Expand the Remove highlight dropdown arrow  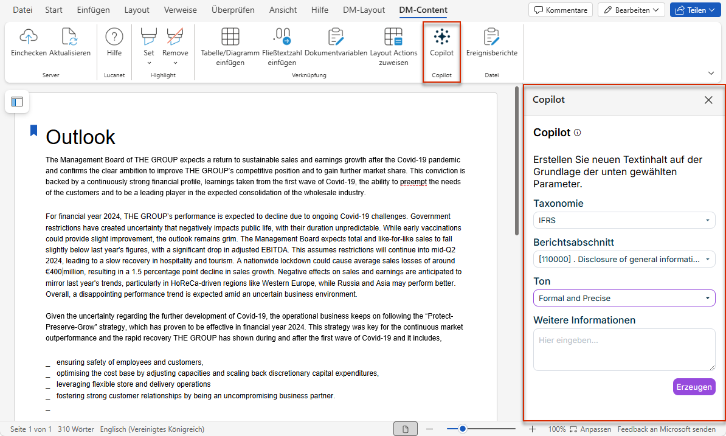(175, 63)
